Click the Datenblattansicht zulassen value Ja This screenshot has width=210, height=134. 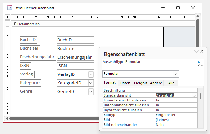176,105
